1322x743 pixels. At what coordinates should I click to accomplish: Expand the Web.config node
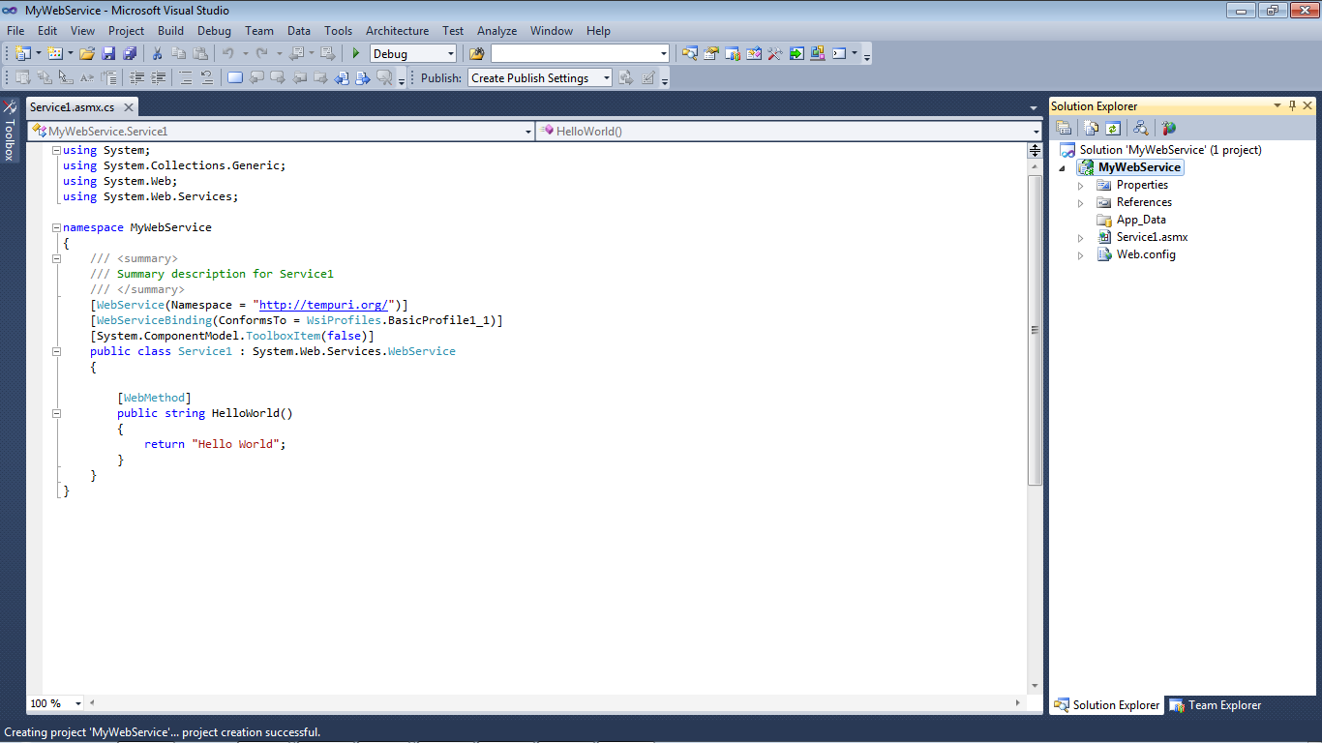click(x=1081, y=254)
